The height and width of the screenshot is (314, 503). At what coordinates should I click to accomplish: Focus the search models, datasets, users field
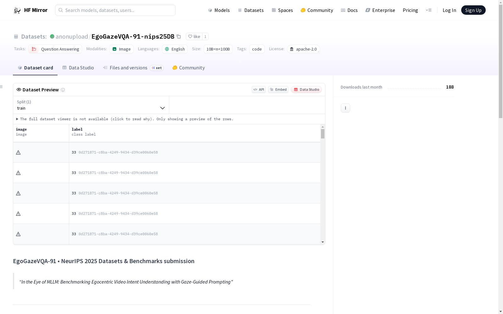(x=115, y=10)
